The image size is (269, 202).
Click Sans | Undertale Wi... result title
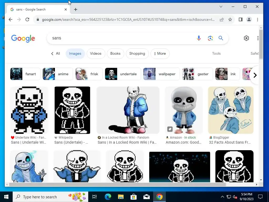point(28,142)
